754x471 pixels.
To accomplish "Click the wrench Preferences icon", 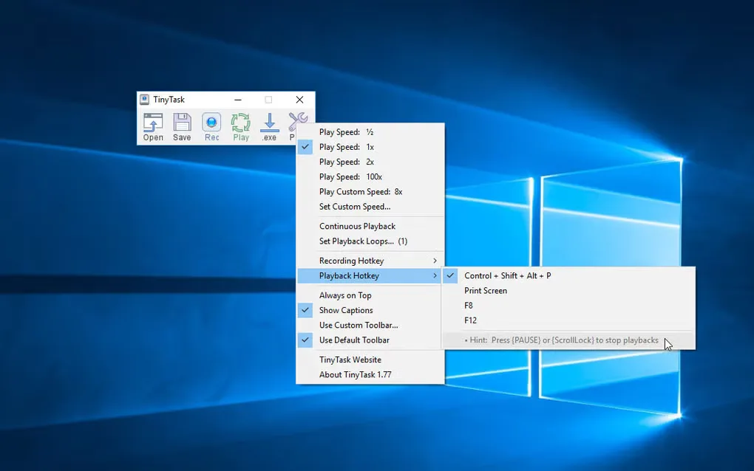I will tap(298, 122).
